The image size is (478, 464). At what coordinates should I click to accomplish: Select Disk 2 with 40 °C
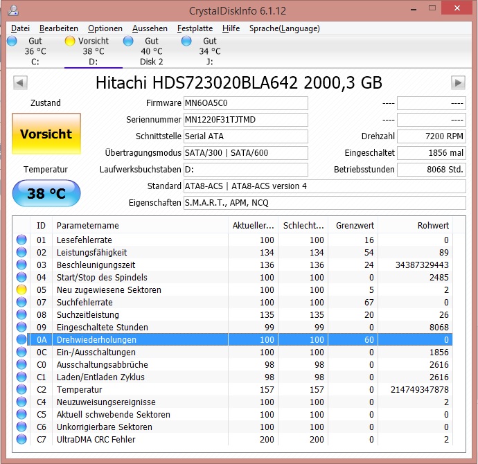pyautogui.click(x=152, y=51)
